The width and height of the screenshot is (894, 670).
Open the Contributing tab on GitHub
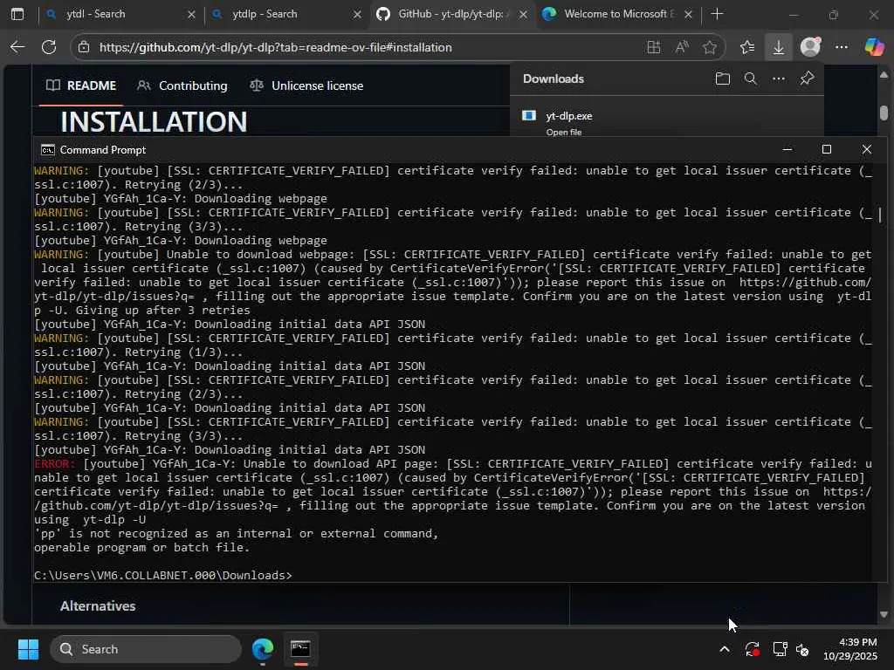coord(182,85)
